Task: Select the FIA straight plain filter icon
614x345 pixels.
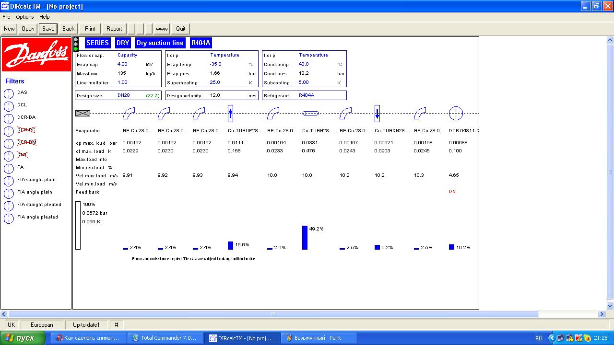Action: 9,180
